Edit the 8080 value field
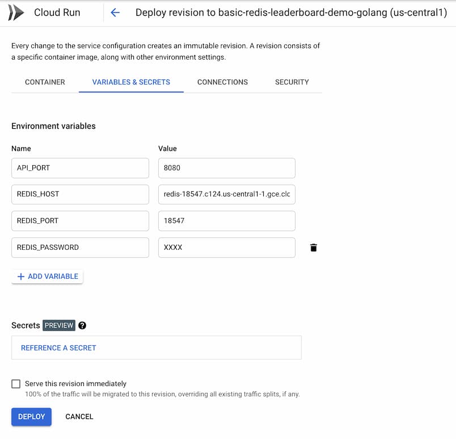Viewport: 456px width, 439px height. (x=227, y=168)
